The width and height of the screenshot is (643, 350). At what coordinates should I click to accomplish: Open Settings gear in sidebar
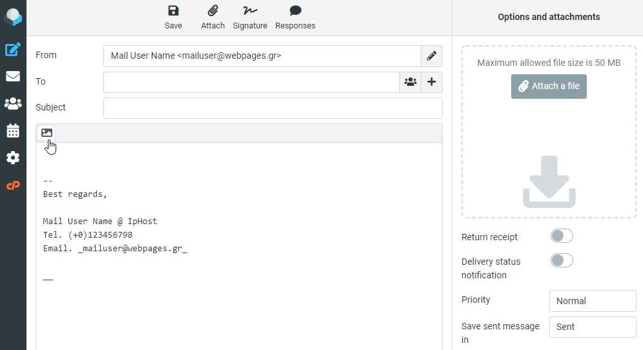point(13,158)
